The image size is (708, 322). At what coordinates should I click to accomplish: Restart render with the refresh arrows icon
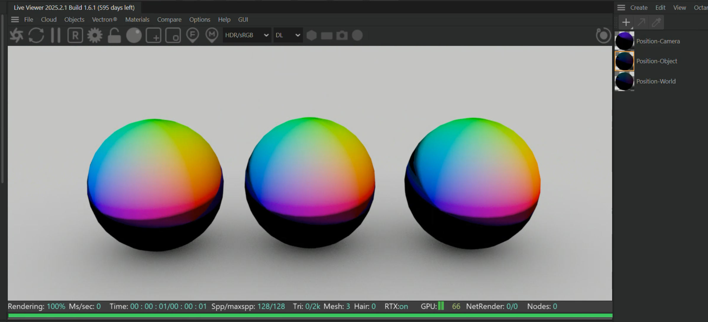(36, 35)
